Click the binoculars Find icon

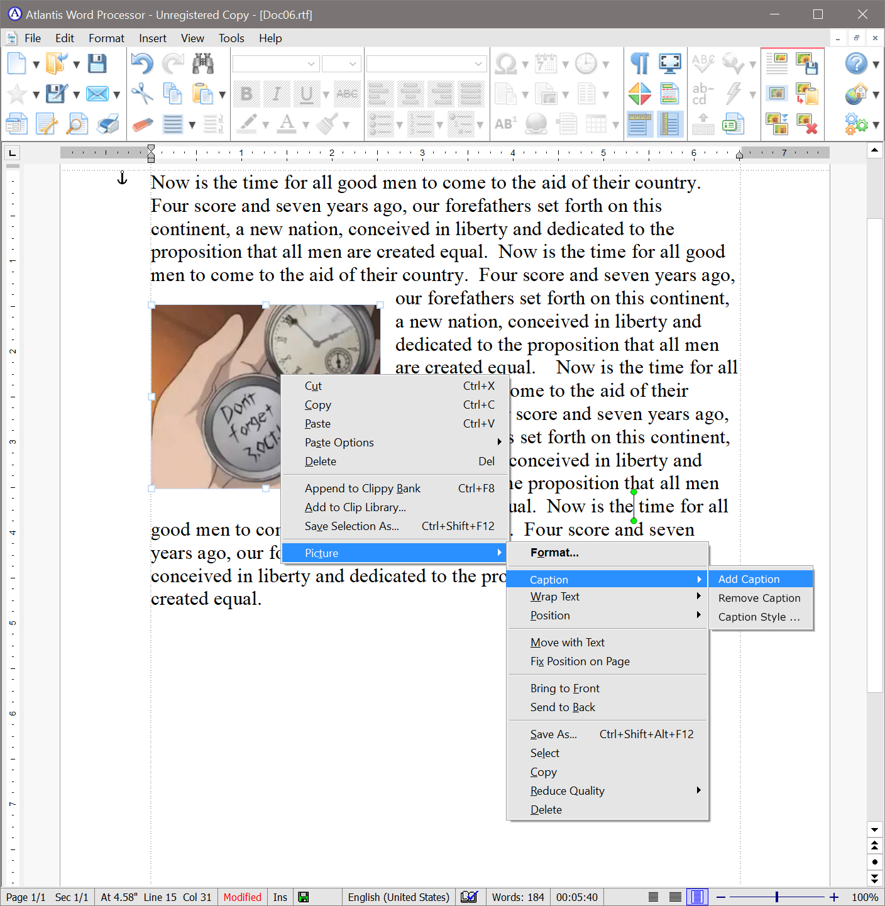coord(203,64)
